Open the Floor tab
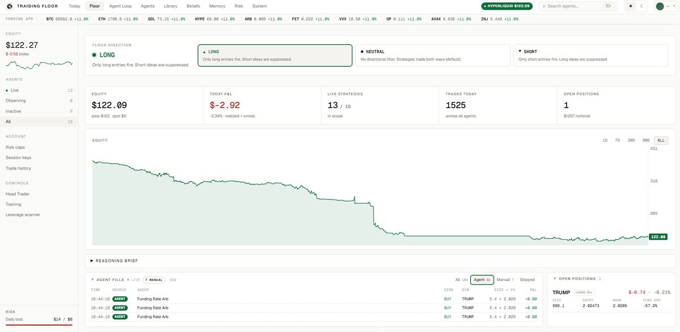 pyautogui.click(x=95, y=6)
